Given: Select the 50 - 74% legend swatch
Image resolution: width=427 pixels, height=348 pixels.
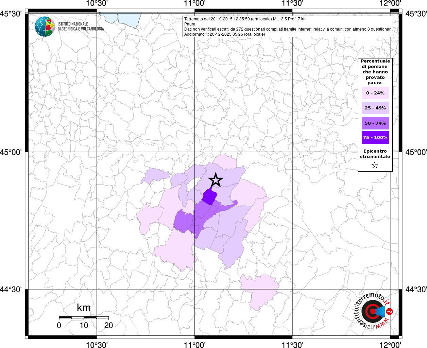Looking at the screenshot, I should point(375,123).
